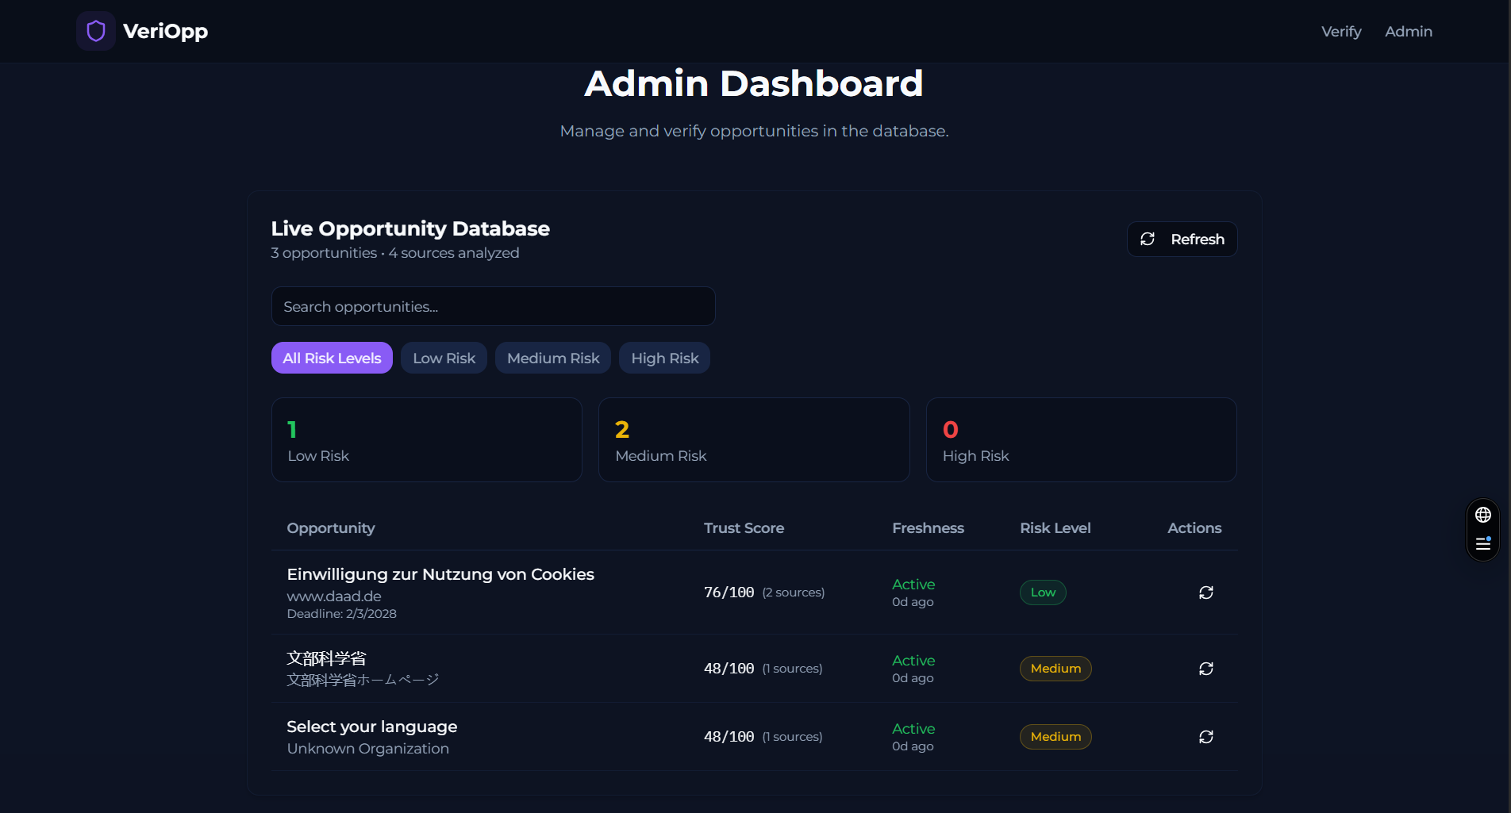
Task: Click the (2 sources) label
Action: (794, 592)
